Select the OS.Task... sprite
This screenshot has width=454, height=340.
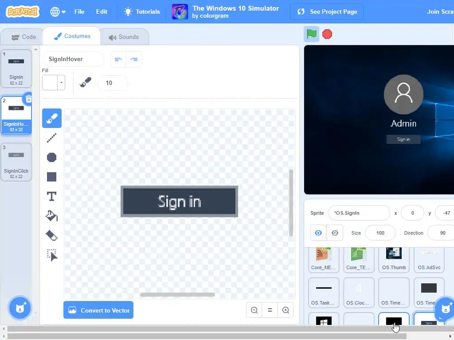(x=324, y=293)
